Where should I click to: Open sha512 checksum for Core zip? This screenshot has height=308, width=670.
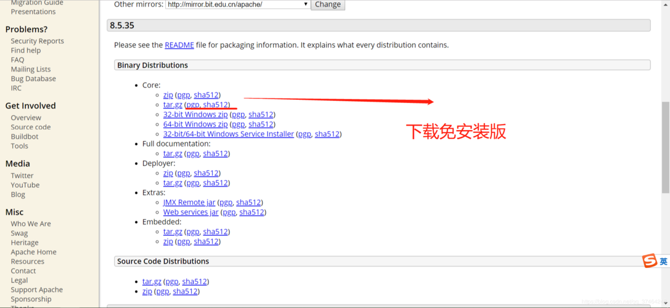point(206,95)
